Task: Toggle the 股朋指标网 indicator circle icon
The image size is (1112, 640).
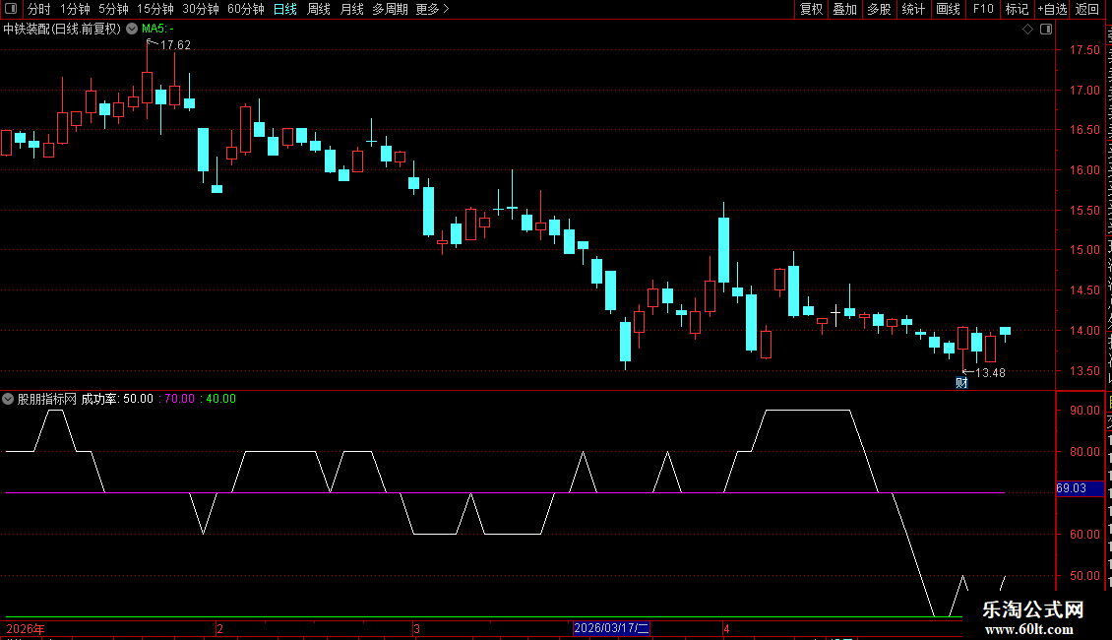Action: [8, 399]
